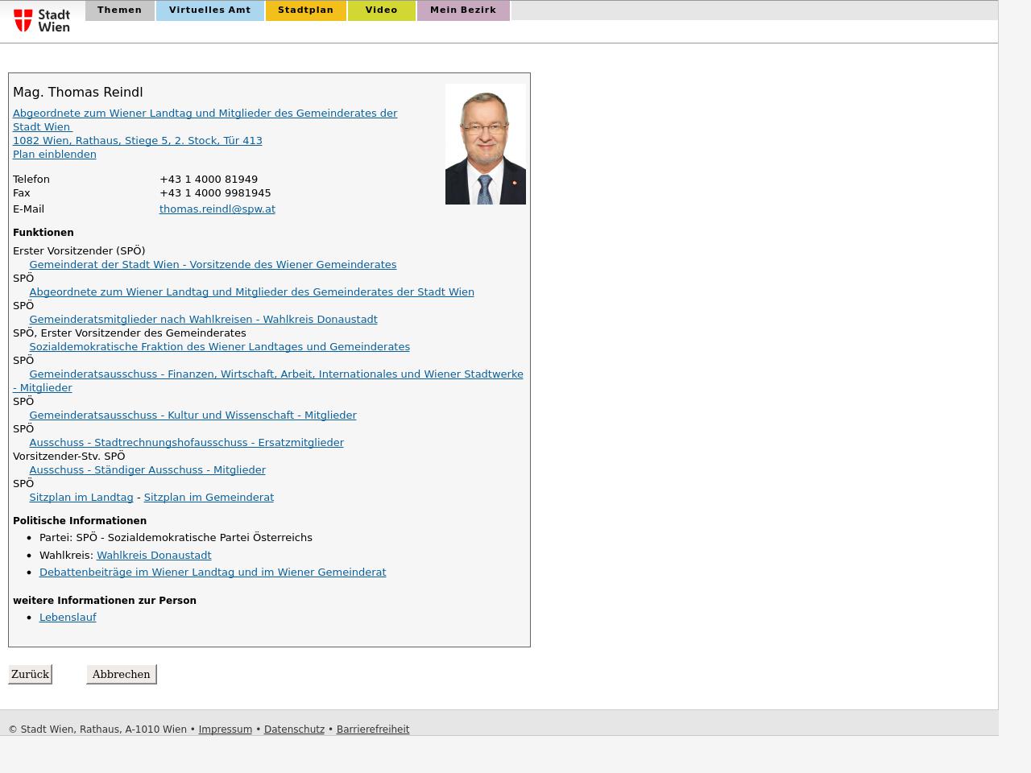
Task: Click Plan einblenden link
Action: (x=55, y=154)
